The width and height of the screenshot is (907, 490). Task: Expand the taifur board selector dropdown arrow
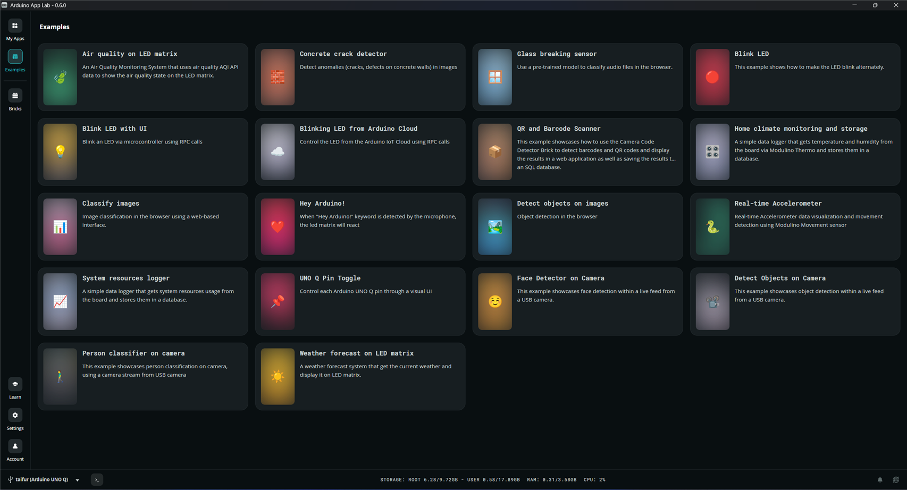click(78, 480)
